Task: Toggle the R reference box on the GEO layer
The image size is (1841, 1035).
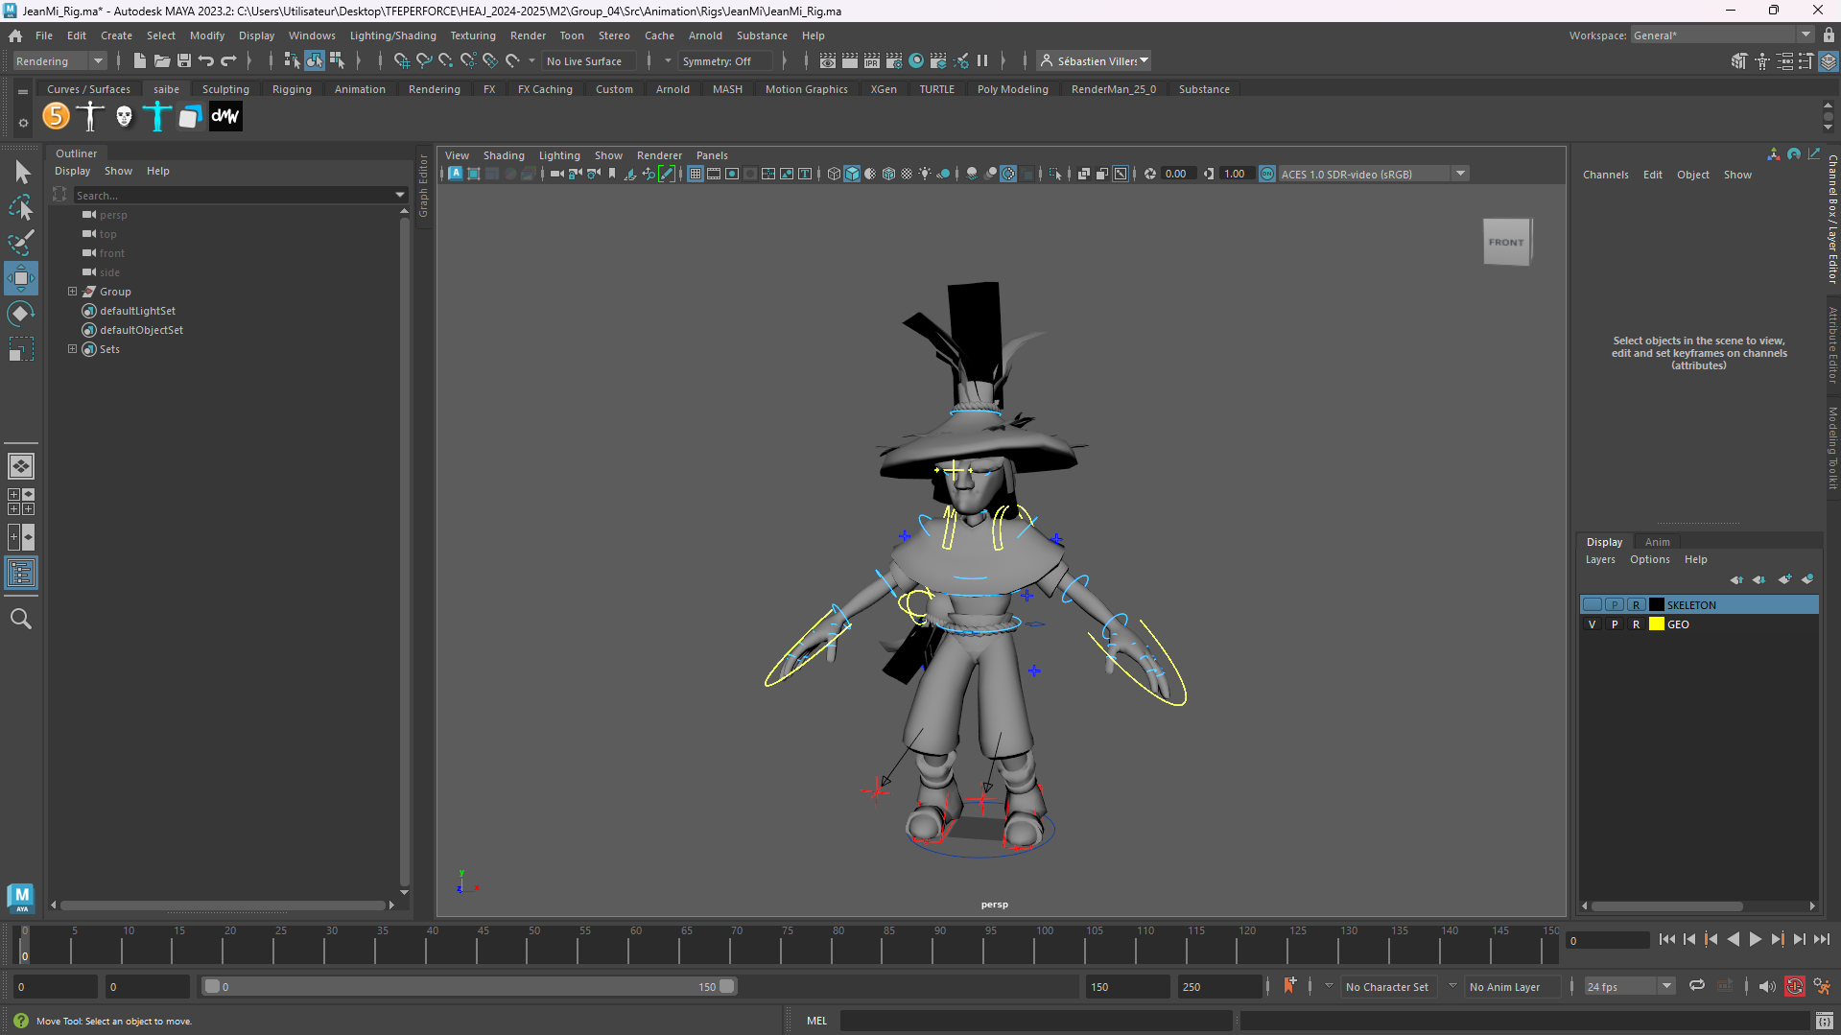Action: (1637, 624)
